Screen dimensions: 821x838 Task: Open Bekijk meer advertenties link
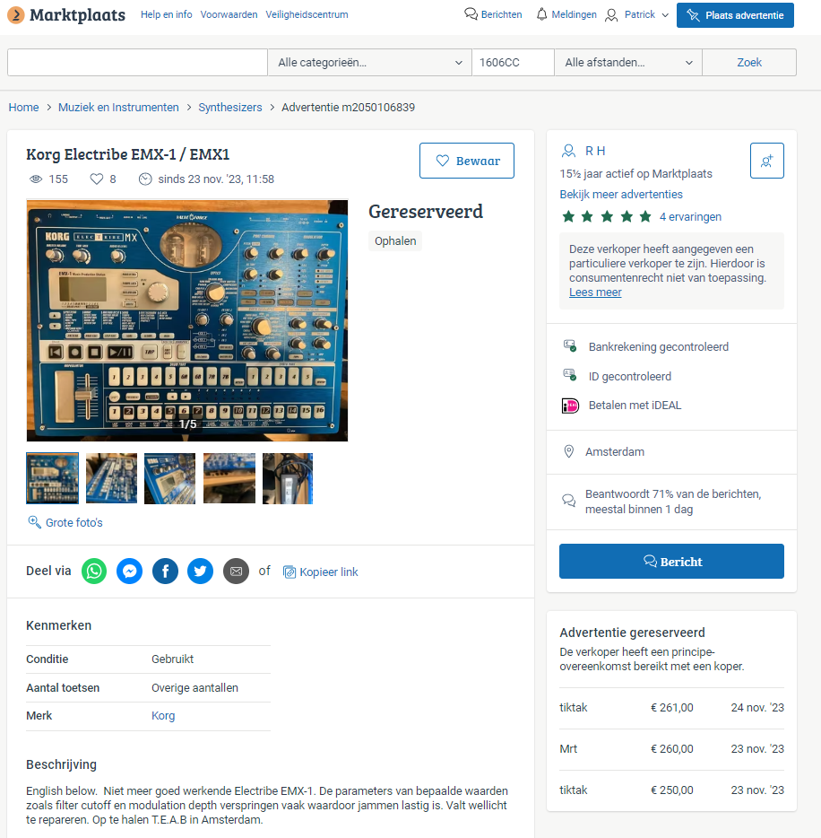tap(621, 194)
